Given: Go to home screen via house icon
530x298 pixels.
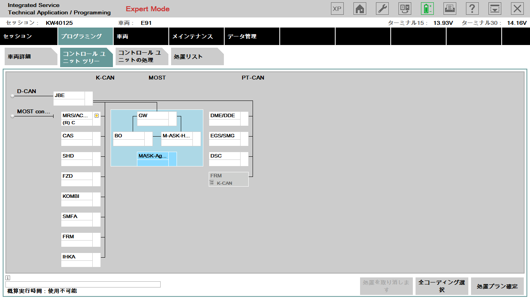Looking at the screenshot, I should point(360,9).
